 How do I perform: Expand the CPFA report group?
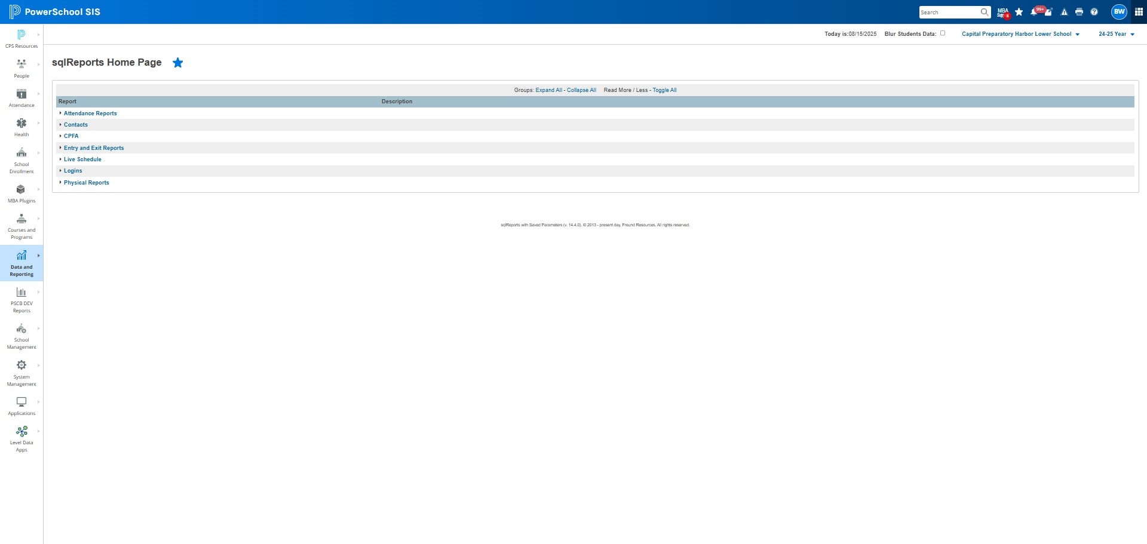coord(71,136)
